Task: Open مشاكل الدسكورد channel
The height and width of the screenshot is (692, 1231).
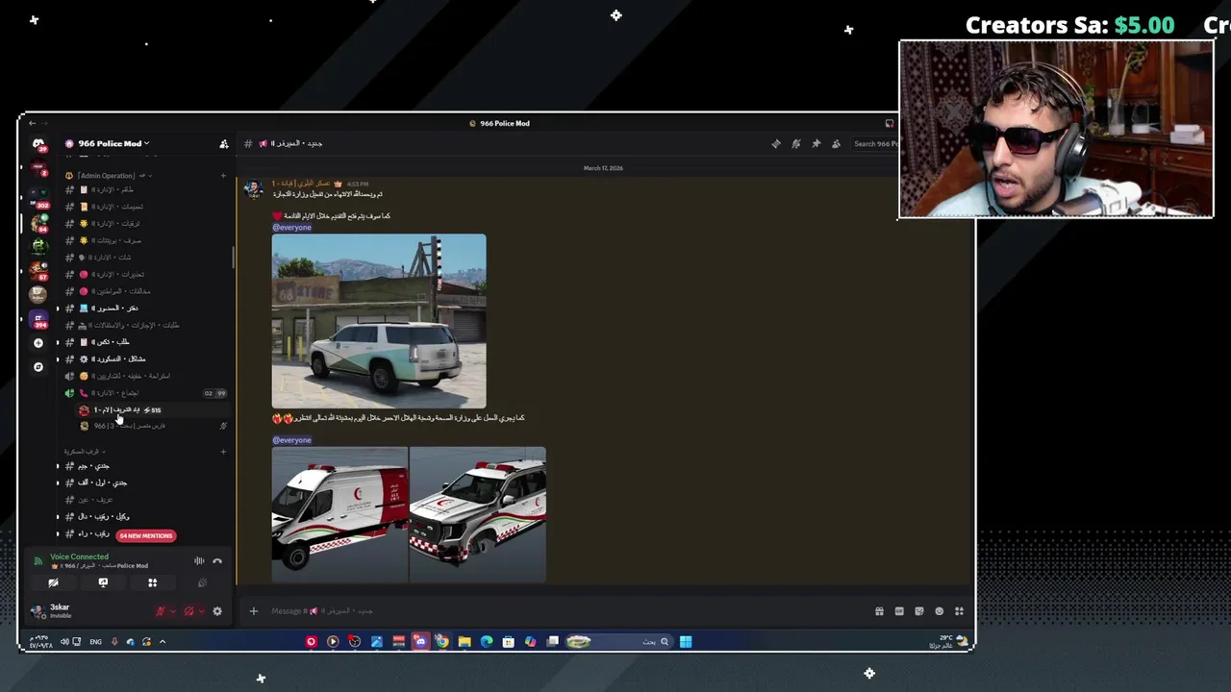Action: point(144,359)
